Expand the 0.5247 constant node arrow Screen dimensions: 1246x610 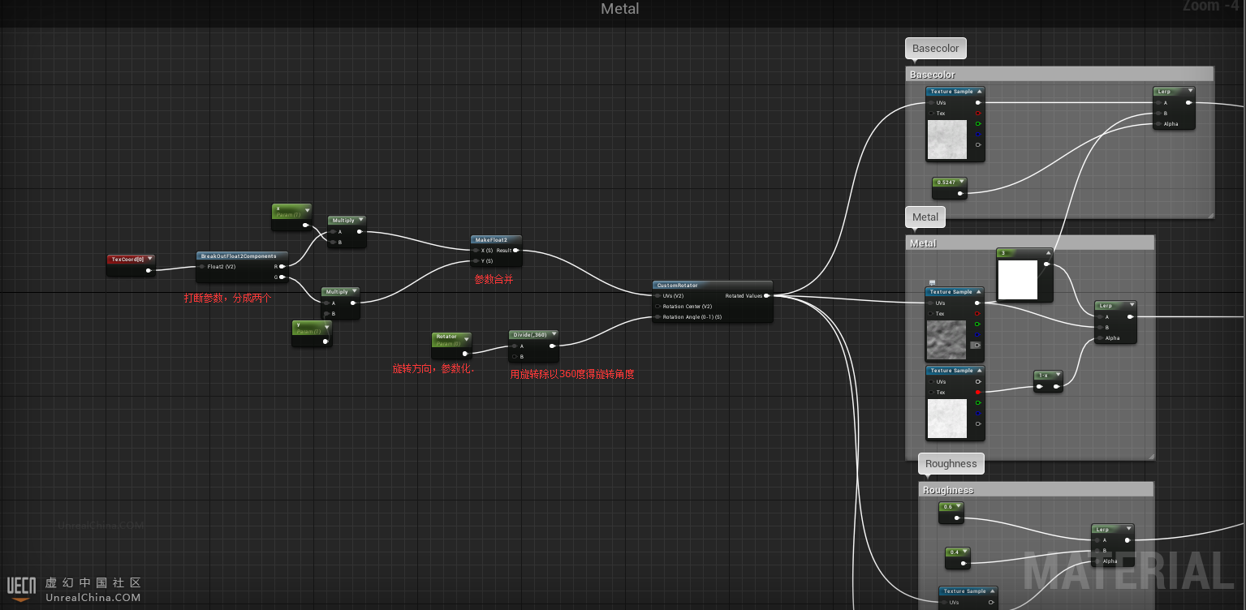click(x=962, y=183)
